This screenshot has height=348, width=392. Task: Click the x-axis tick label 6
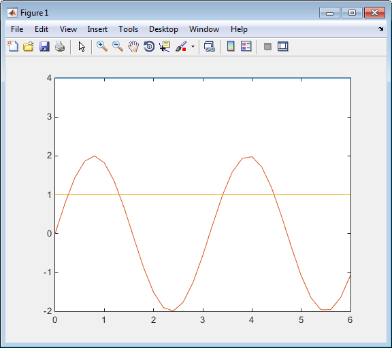(x=350, y=319)
